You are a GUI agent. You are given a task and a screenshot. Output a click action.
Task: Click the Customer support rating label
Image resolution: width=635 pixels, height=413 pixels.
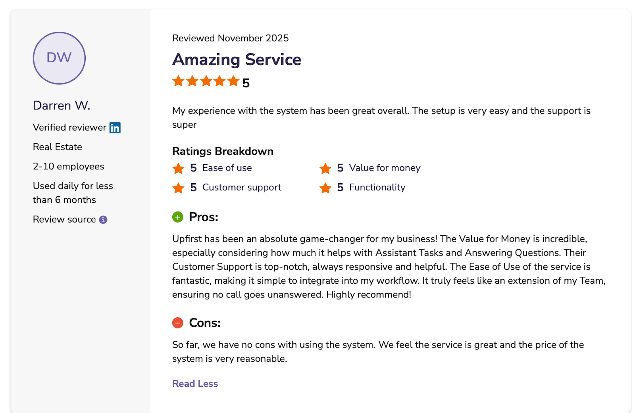tap(242, 187)
